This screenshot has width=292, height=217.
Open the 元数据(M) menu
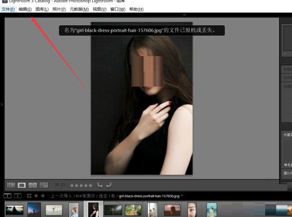(x=79, y=9)
